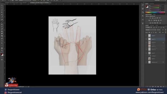167x94 pixels.
Task: Toggle lock image pixels brush icon
Action: [151, 32]
